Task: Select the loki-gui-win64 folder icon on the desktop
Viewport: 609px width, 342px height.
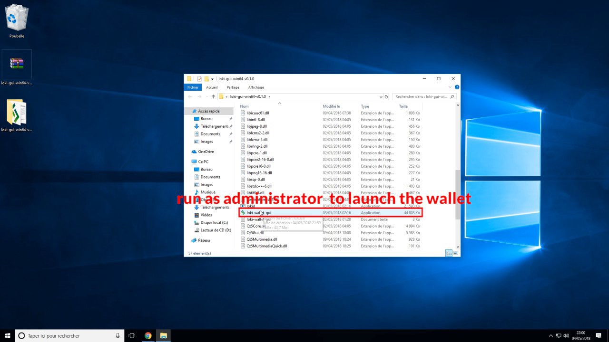Action: 17,115
